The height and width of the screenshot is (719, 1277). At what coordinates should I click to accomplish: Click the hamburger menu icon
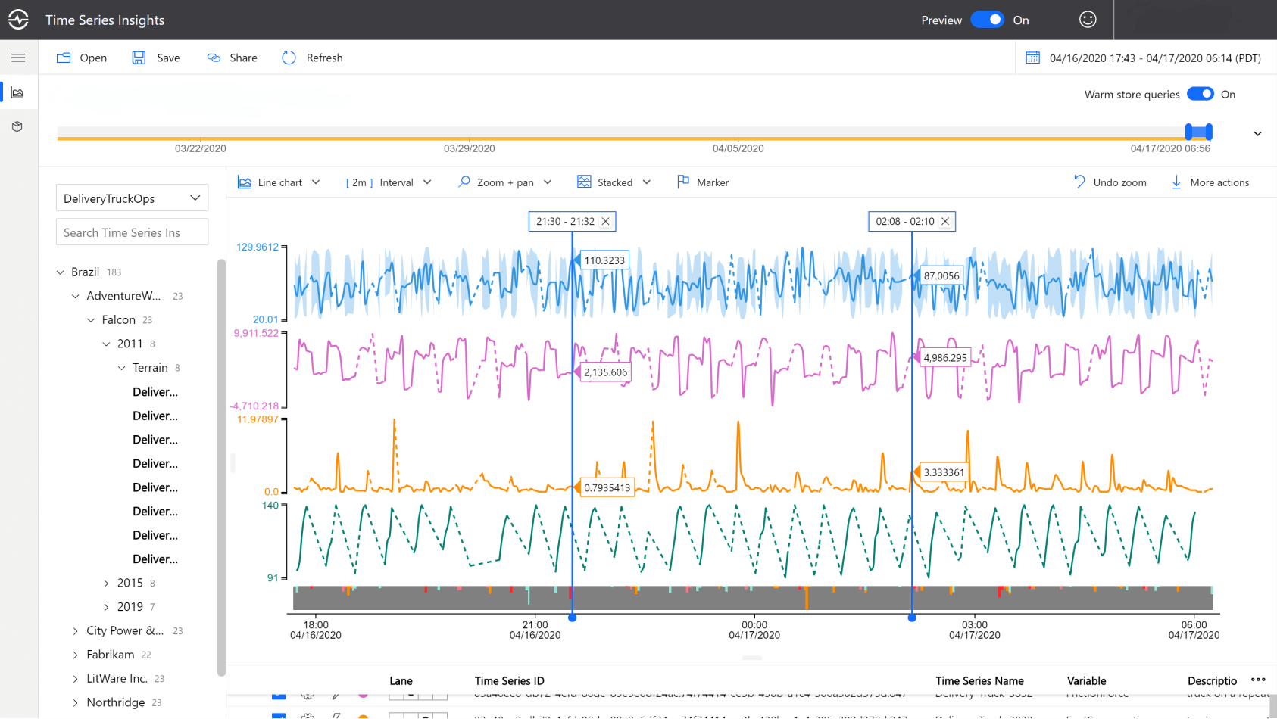[x=18, y=58]
